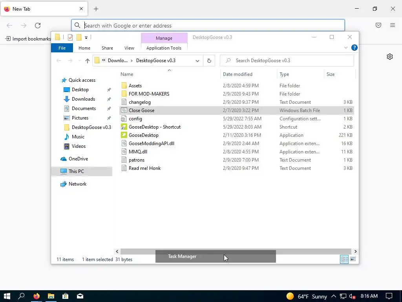Switch to the Home ribbon tab
This screenshot has width=402, height=302.
(84, 48)
